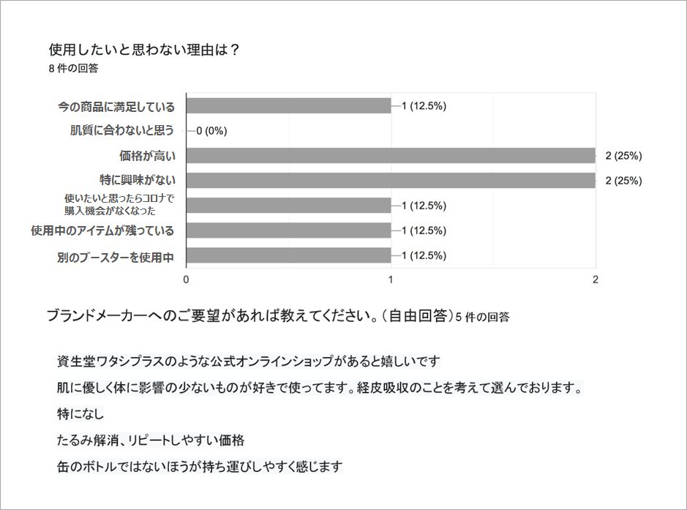Click the 缶のボトル response line
This screenshot has height=510, width=687.
click(x=199, y=466)
